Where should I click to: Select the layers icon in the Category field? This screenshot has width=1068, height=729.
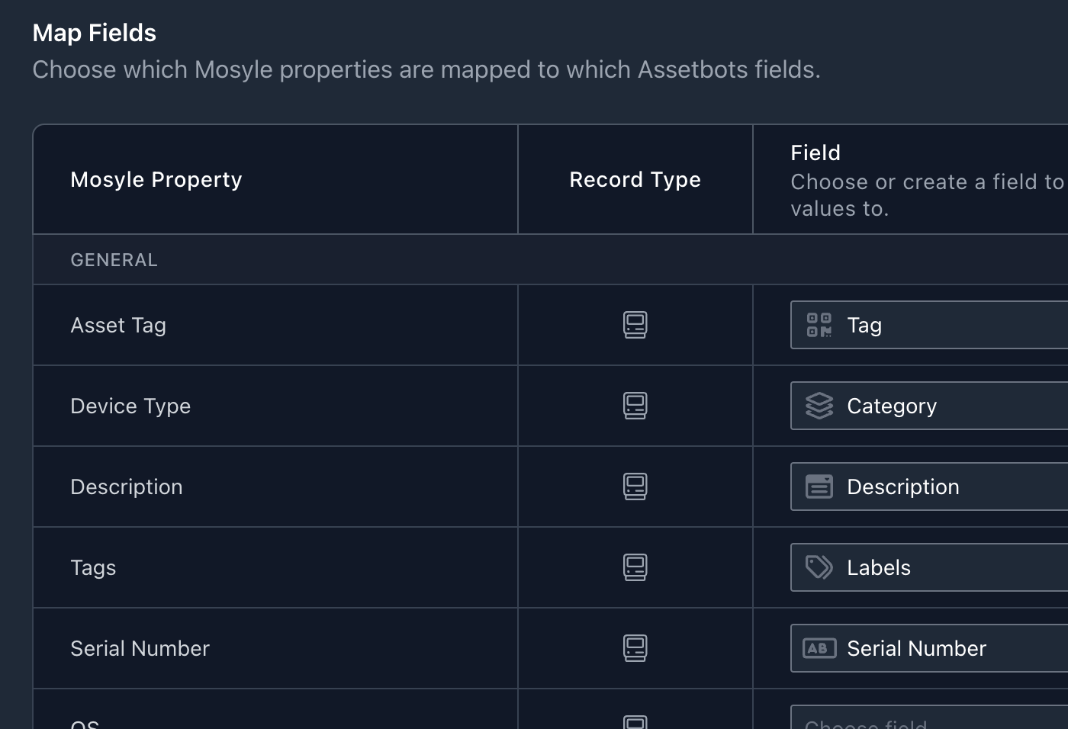818,406
